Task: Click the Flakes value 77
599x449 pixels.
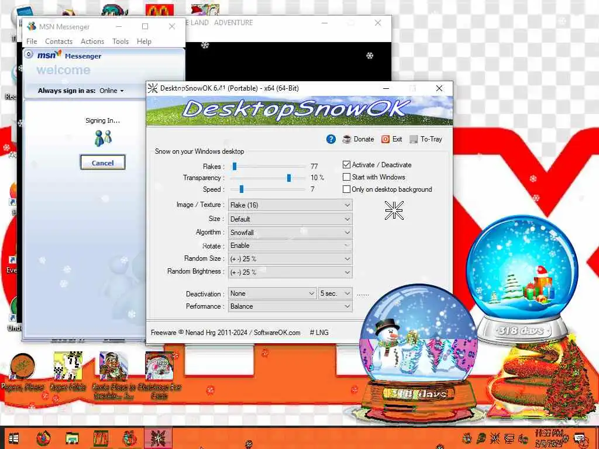Action: [x=314, y=167]
